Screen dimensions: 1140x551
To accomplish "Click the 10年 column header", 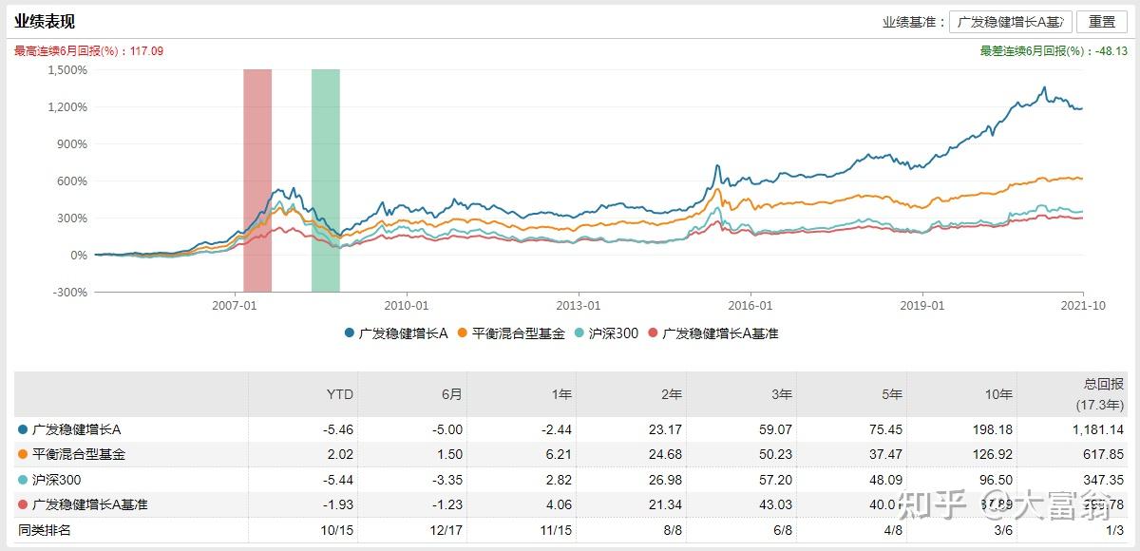I will [x=997, y=394].
